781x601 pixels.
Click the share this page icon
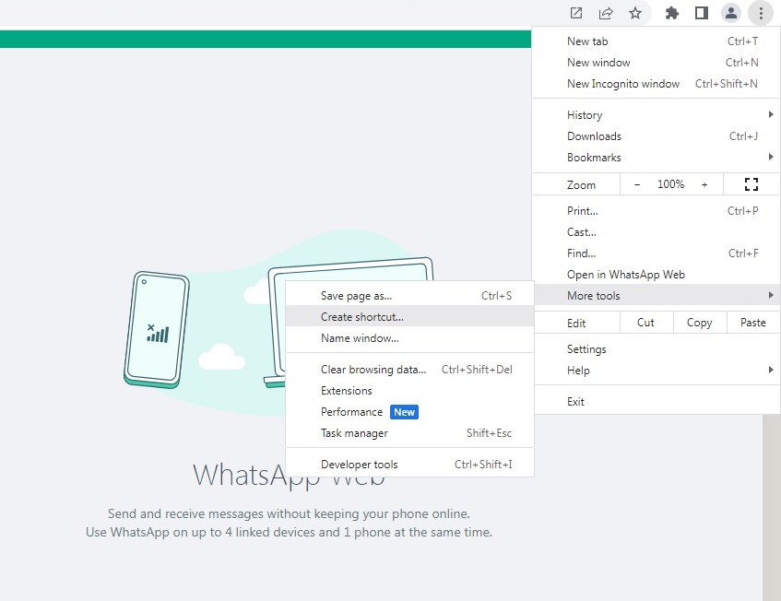click(x=605, y=13)
